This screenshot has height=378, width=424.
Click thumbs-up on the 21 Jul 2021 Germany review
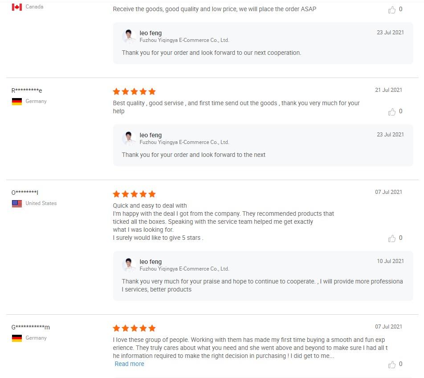tap(391, 112)
